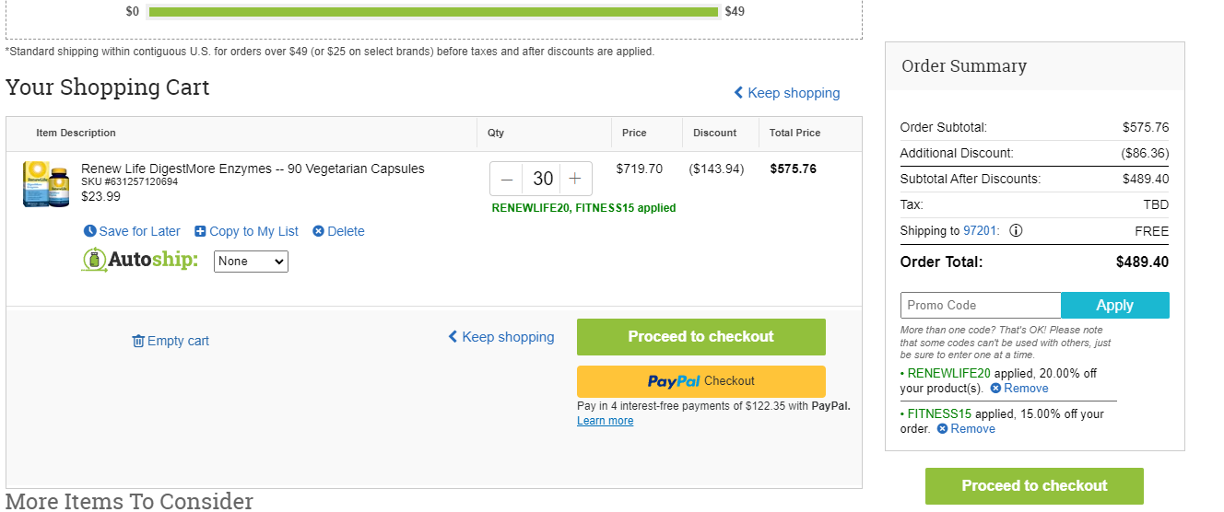Click the Empty cart trash icon
1224x512 pixels.
pos(138,341)
